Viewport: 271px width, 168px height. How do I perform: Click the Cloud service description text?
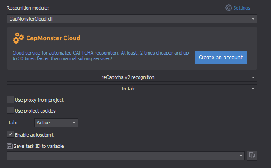(x=101, y=56)
